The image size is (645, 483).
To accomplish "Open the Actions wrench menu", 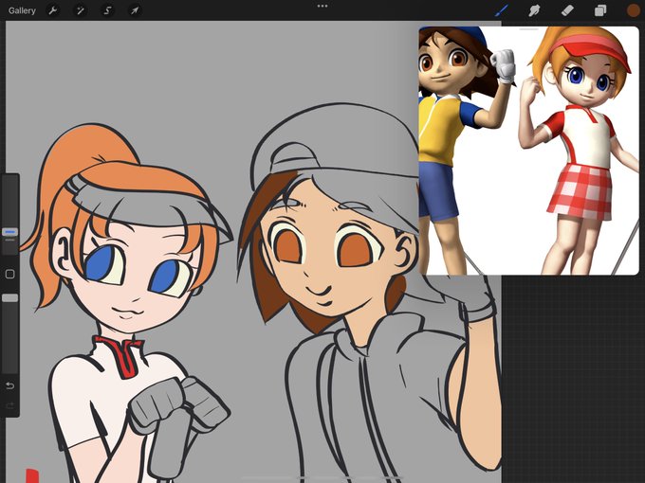I will click(53, 10).
